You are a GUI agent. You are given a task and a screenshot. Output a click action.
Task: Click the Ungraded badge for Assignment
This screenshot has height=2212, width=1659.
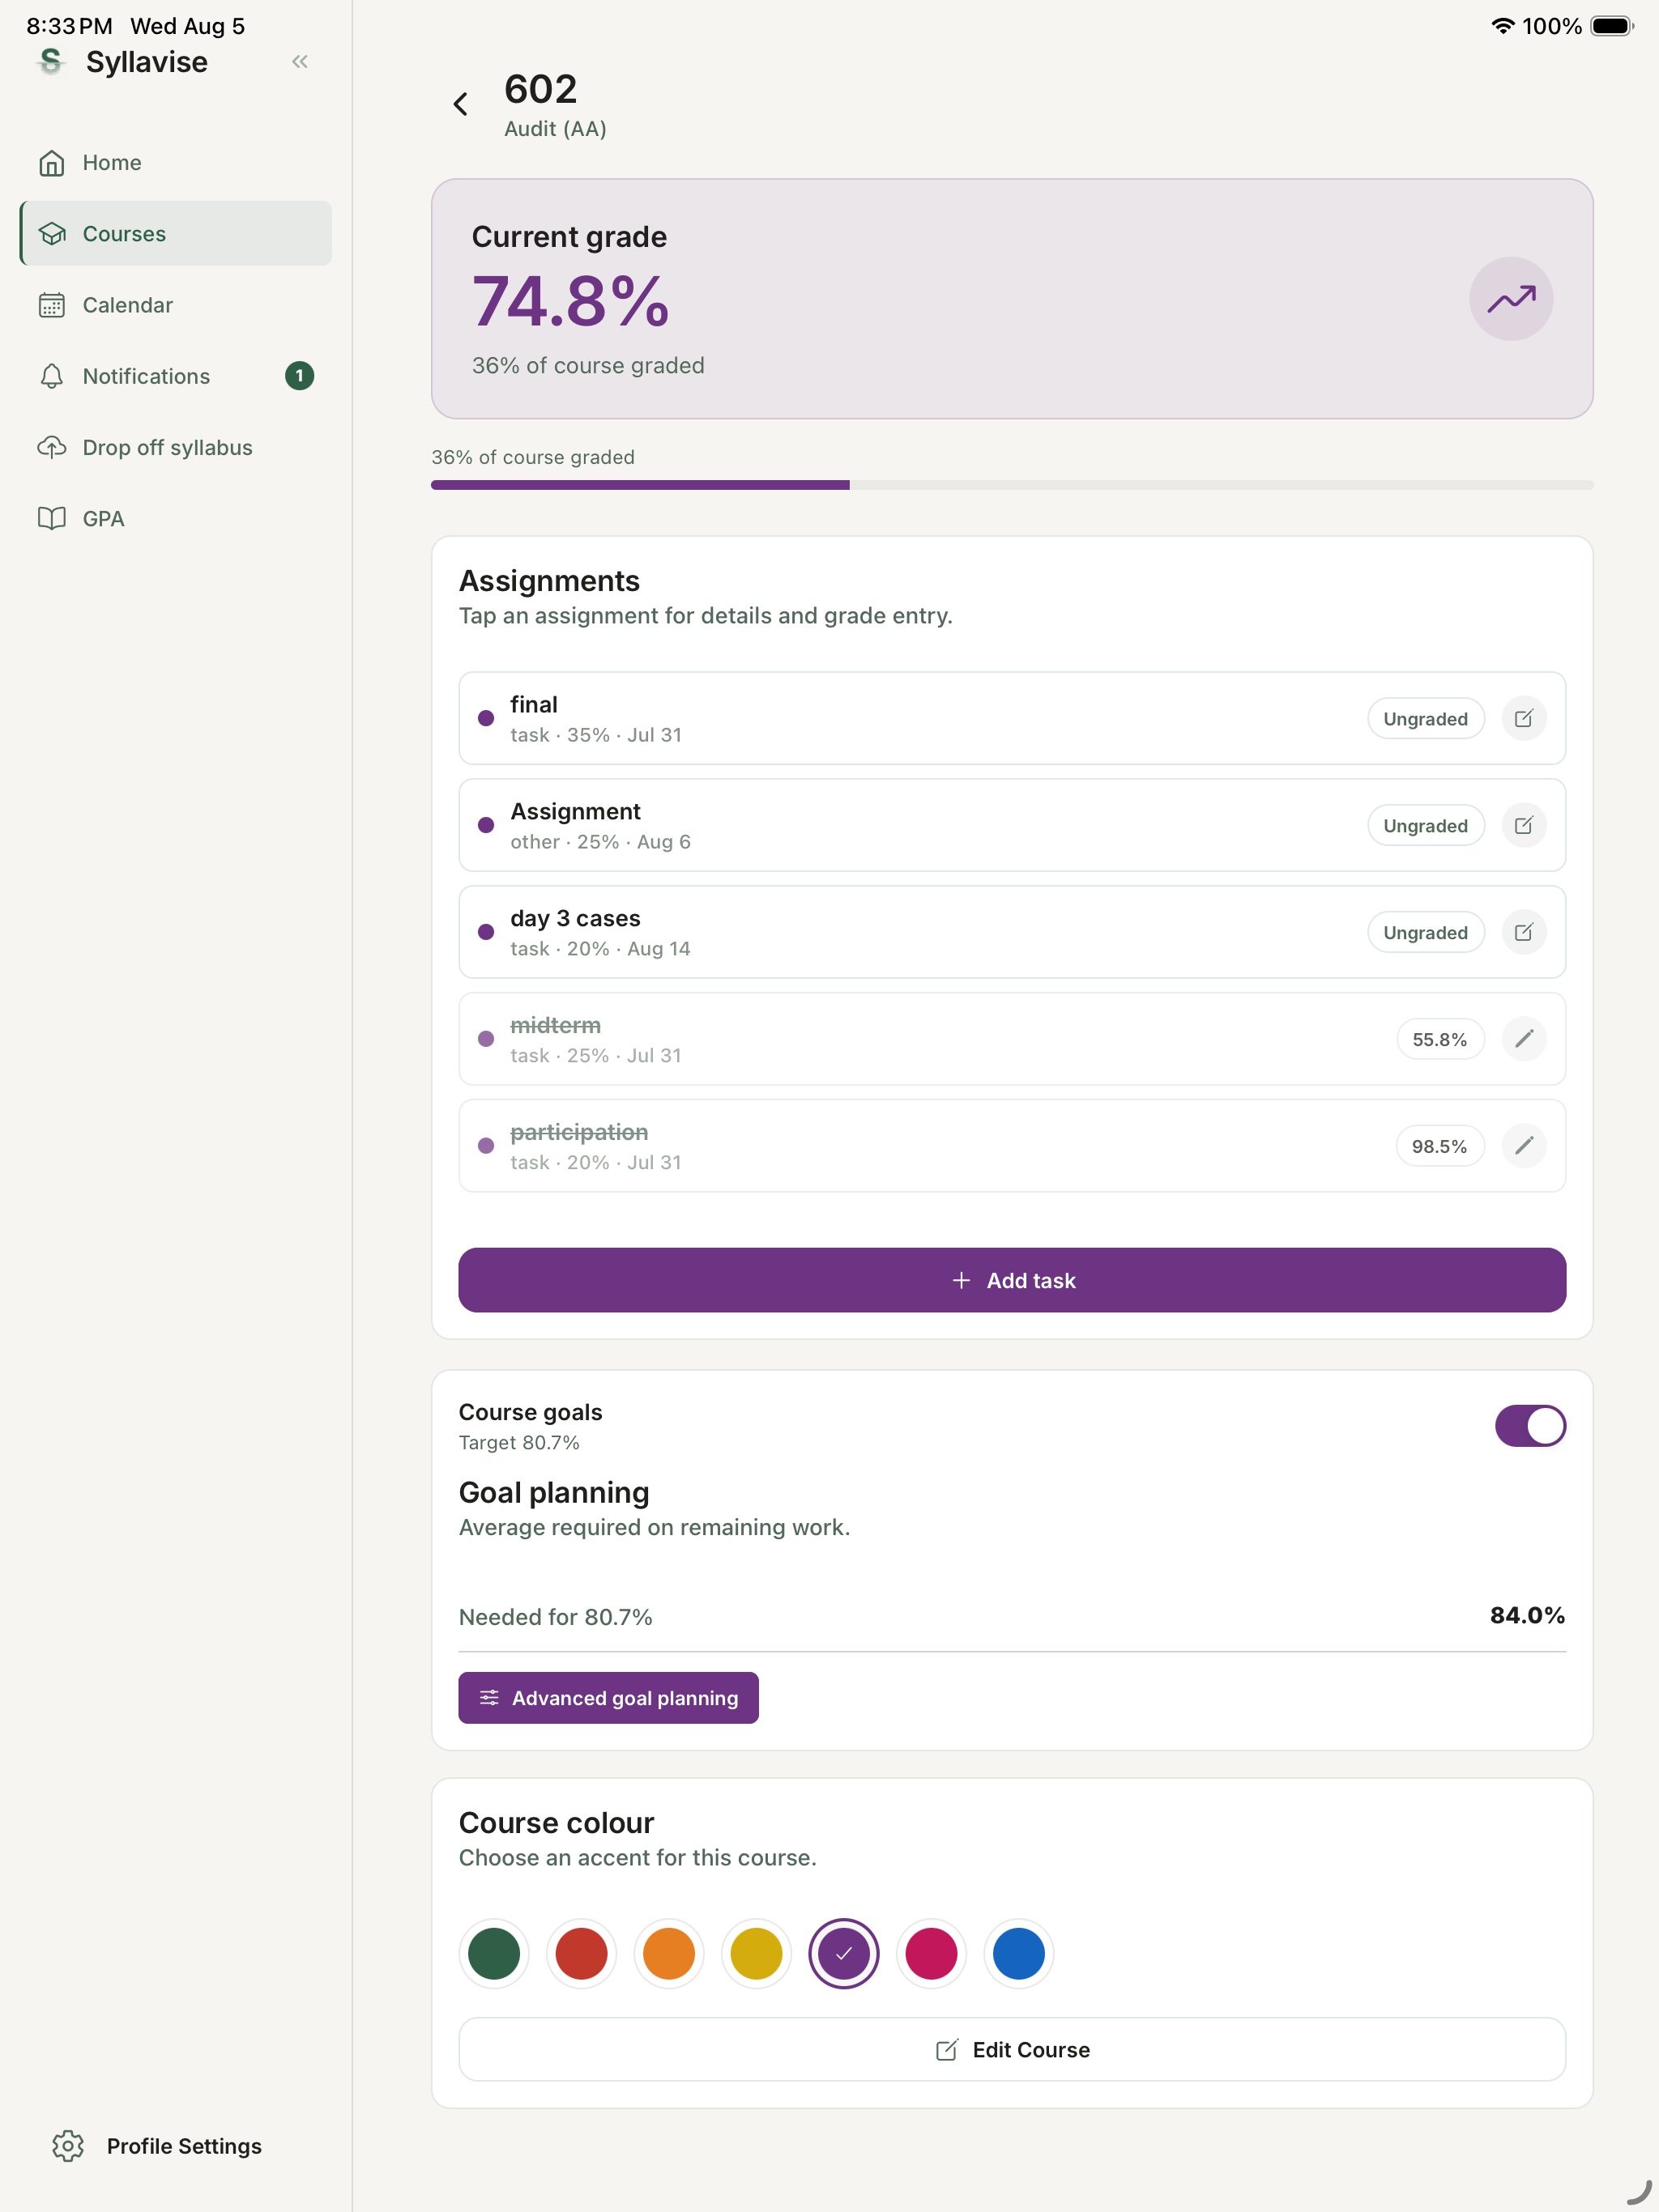(1425, 826)
